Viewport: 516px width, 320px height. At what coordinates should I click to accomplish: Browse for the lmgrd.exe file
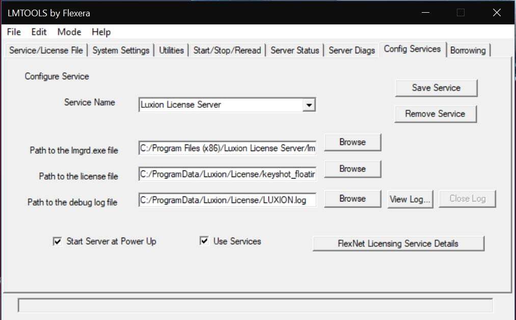click(352, 142)
